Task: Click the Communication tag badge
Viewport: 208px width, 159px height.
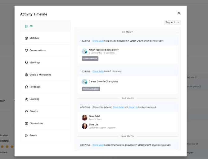Action: (x=91, y=89)
